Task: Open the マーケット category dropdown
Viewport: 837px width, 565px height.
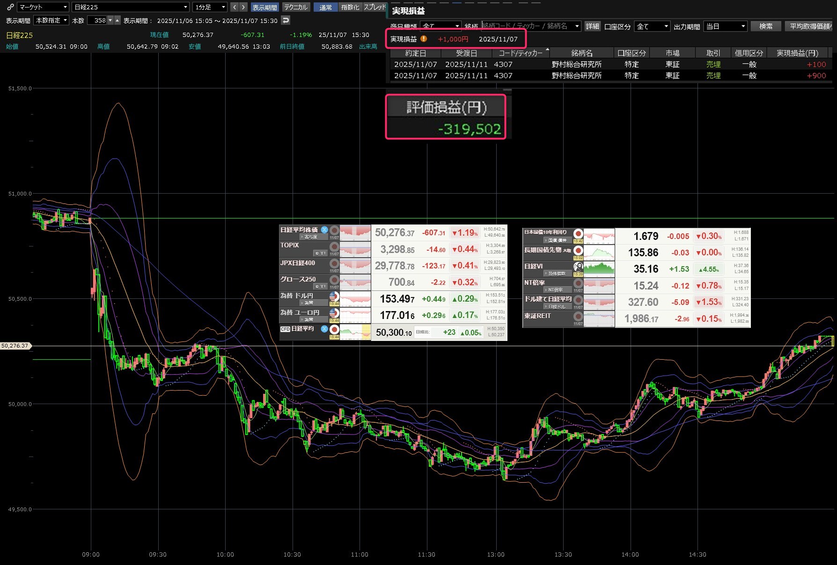Action: 43,7
